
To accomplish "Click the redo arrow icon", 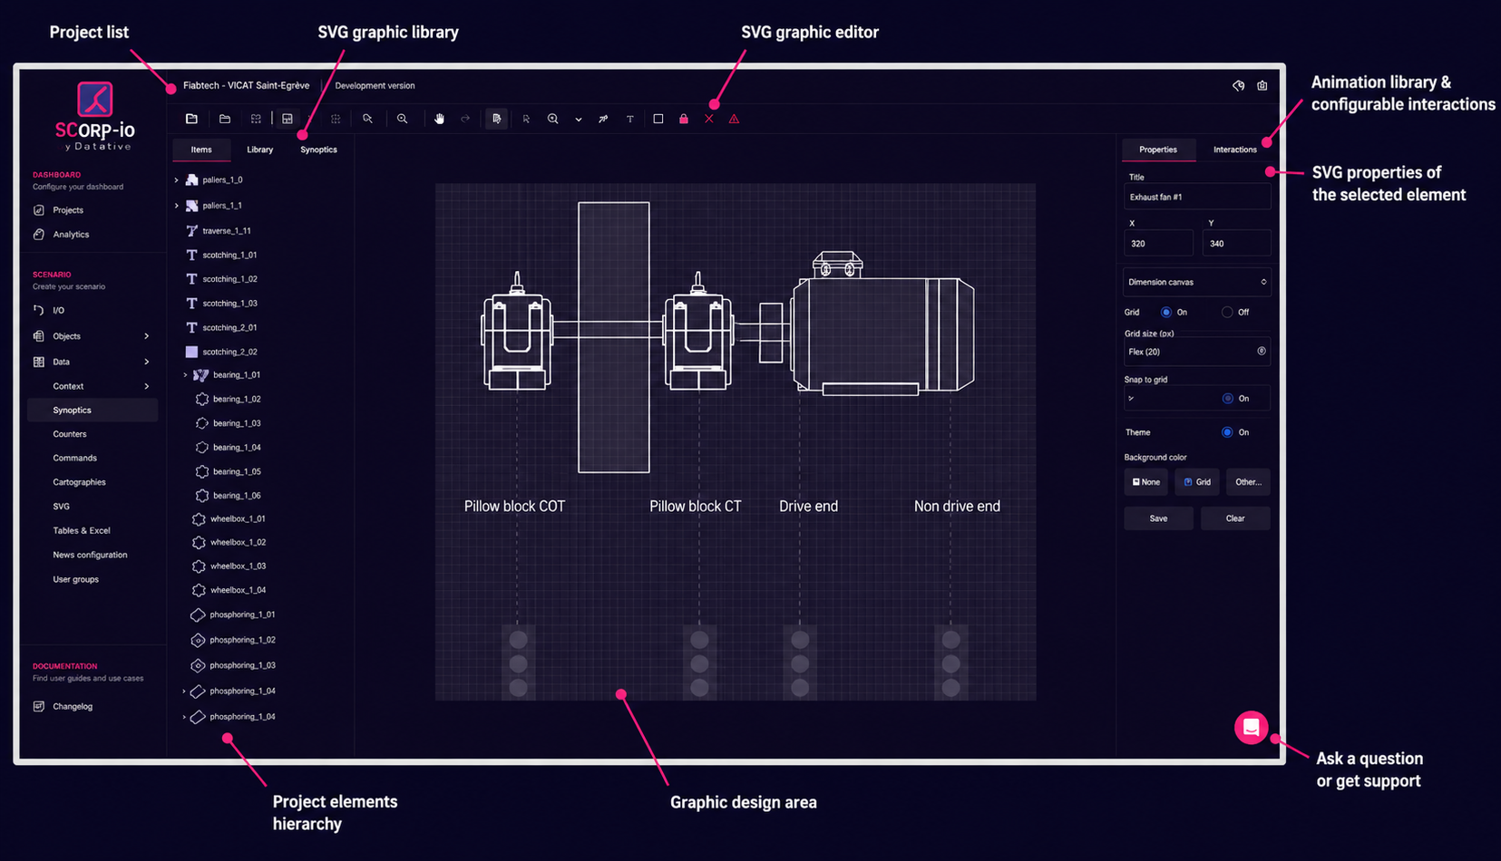I will (x=465, y=119).
